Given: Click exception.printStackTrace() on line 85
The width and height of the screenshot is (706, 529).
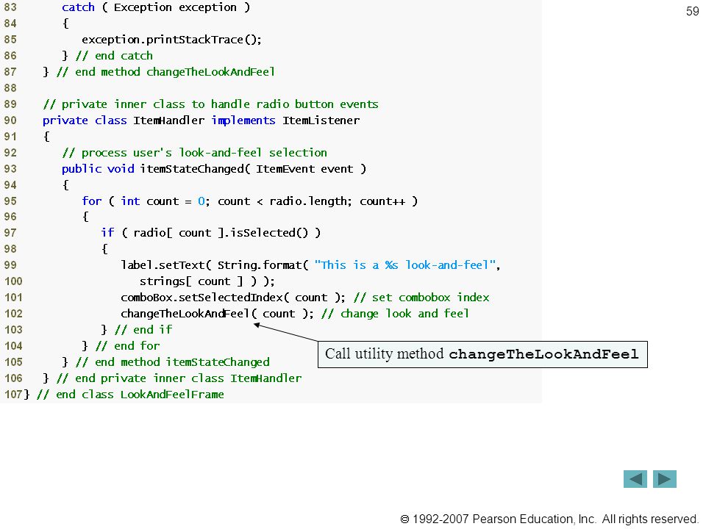Looking at the screenshot, I should 171,40.
